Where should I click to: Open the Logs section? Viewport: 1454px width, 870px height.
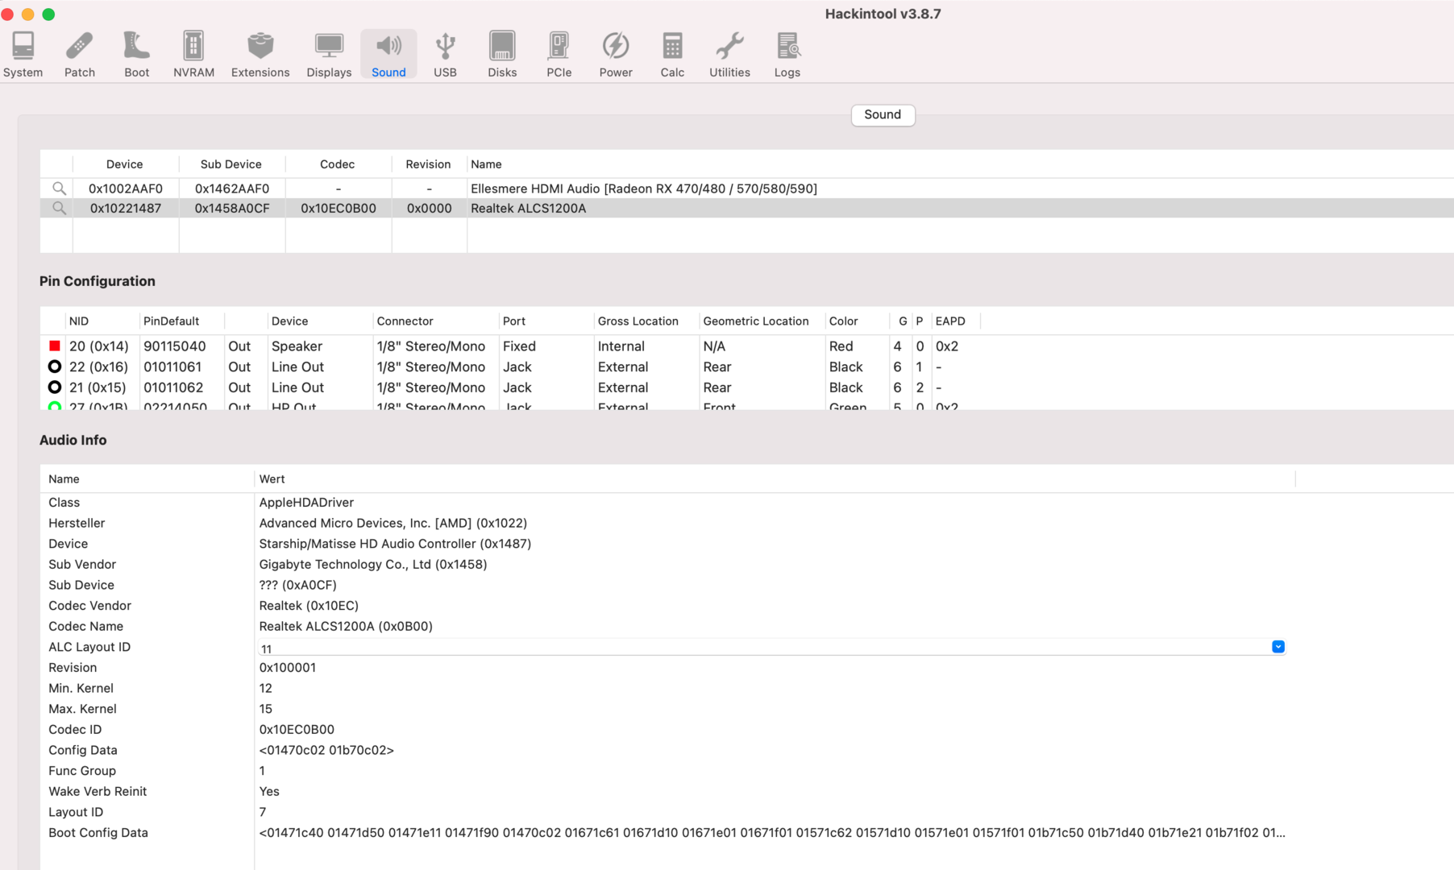pos(787,55)
